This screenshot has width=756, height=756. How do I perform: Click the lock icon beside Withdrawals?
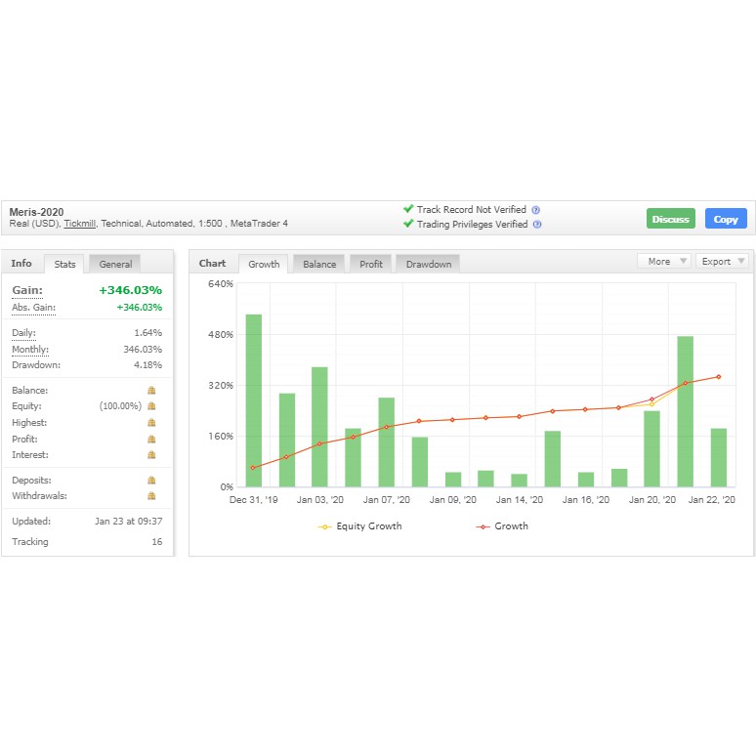point(151,496)
